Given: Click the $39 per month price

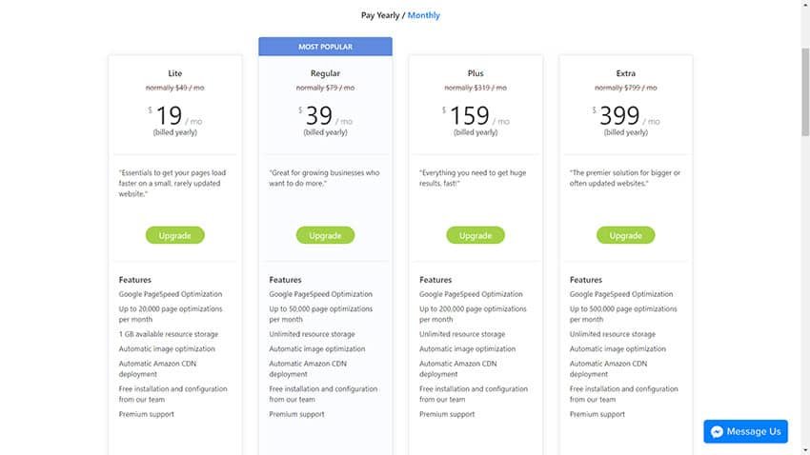Looking at the screenshot, I should [x=326, y=115].
